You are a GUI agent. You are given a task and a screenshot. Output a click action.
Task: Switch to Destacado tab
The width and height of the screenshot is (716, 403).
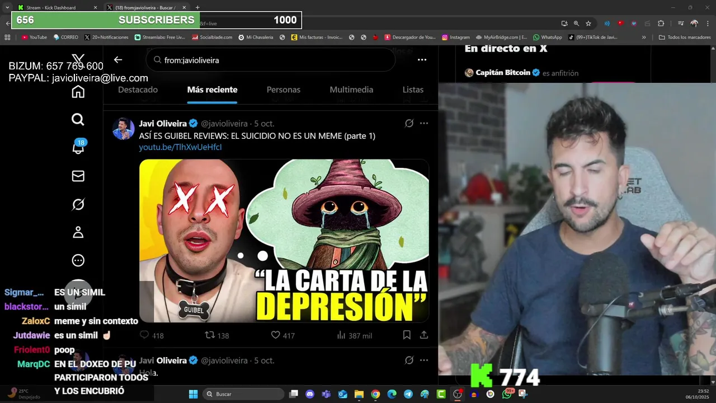(138, 90)
